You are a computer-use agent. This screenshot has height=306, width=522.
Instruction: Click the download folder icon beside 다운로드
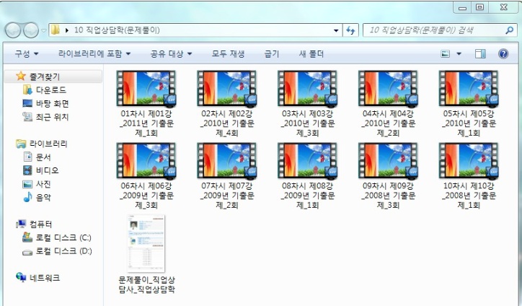[x=27, y=89]
